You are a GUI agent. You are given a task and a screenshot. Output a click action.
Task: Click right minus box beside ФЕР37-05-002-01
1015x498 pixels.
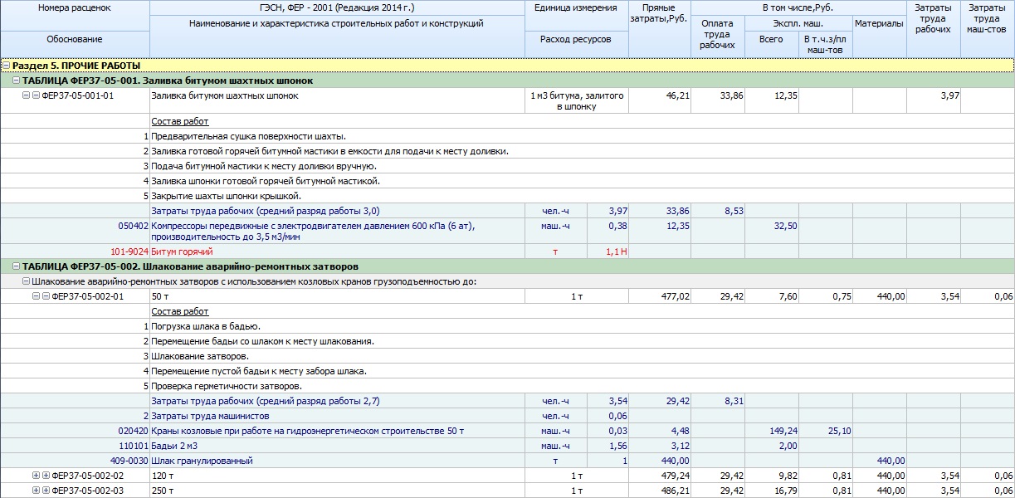[46, 296]
